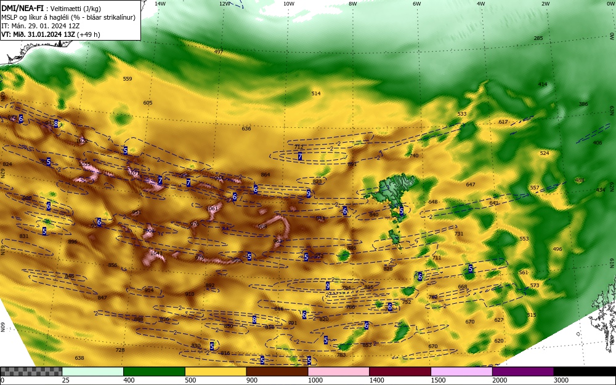616x385 pixels.
Task: Click the 533 map value
Action: click(462, 114)
